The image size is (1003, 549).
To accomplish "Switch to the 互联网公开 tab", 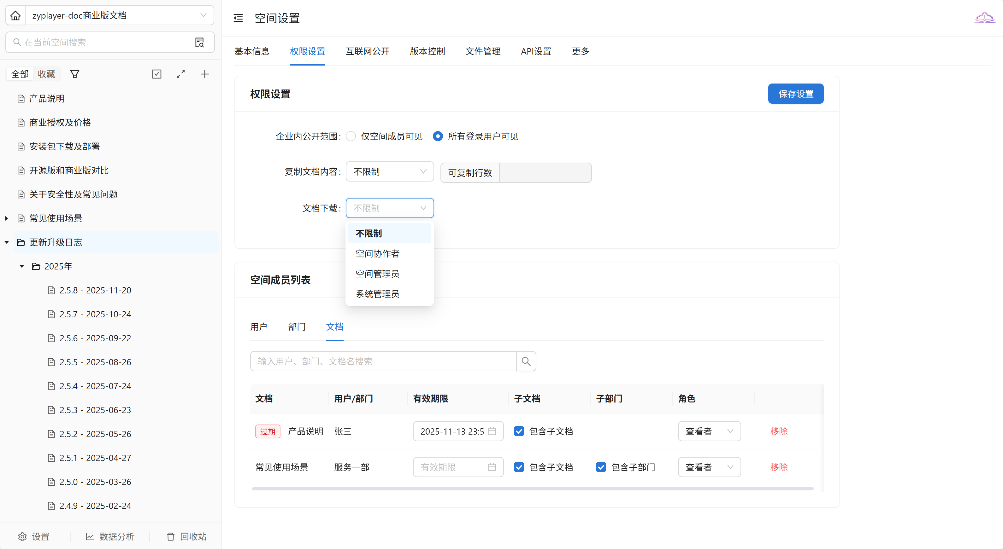I will pos(367,51).
